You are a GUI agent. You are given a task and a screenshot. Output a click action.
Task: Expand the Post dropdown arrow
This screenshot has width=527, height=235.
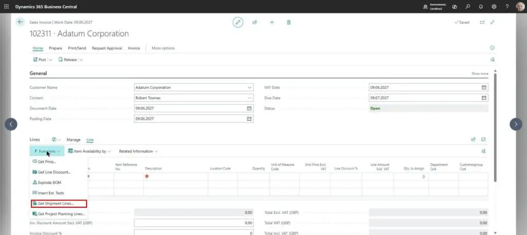[x=51, y=60]
